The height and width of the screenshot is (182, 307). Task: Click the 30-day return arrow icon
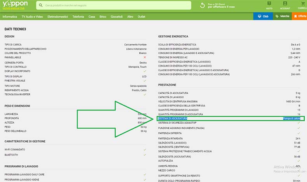[202, 5]
